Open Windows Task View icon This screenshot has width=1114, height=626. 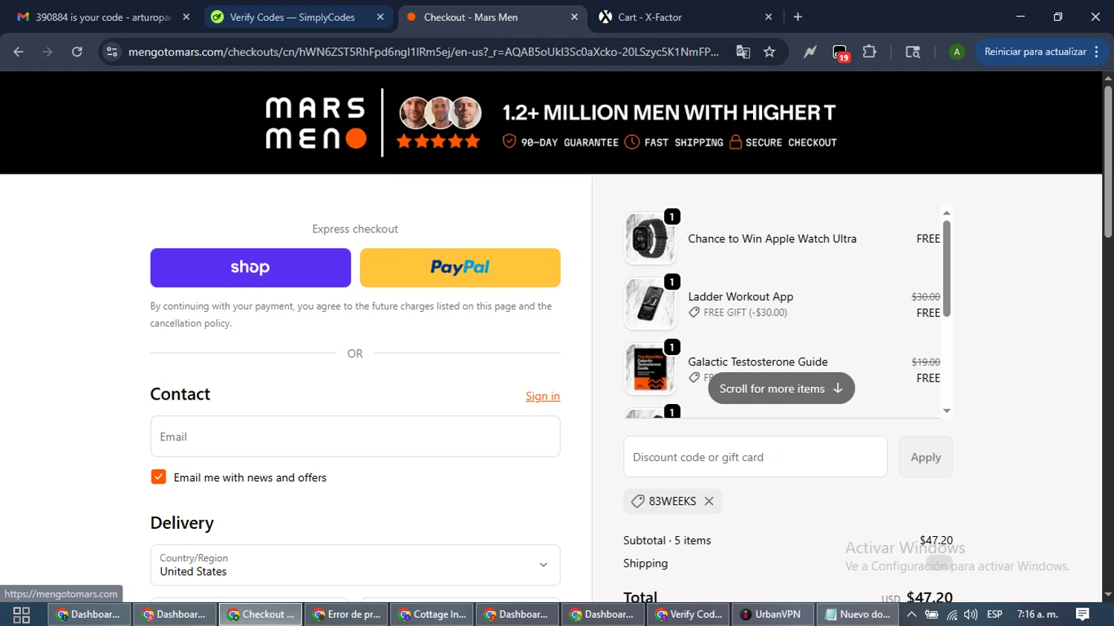[22, 615]
